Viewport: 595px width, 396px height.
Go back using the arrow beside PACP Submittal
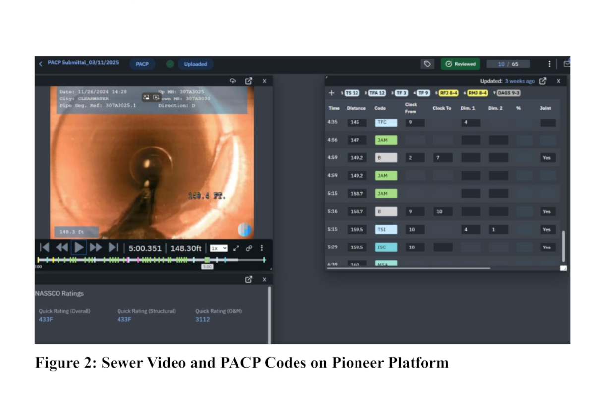41,64
